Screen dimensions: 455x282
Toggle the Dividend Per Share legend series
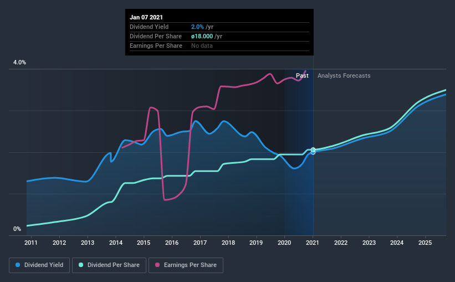point(109,265)
